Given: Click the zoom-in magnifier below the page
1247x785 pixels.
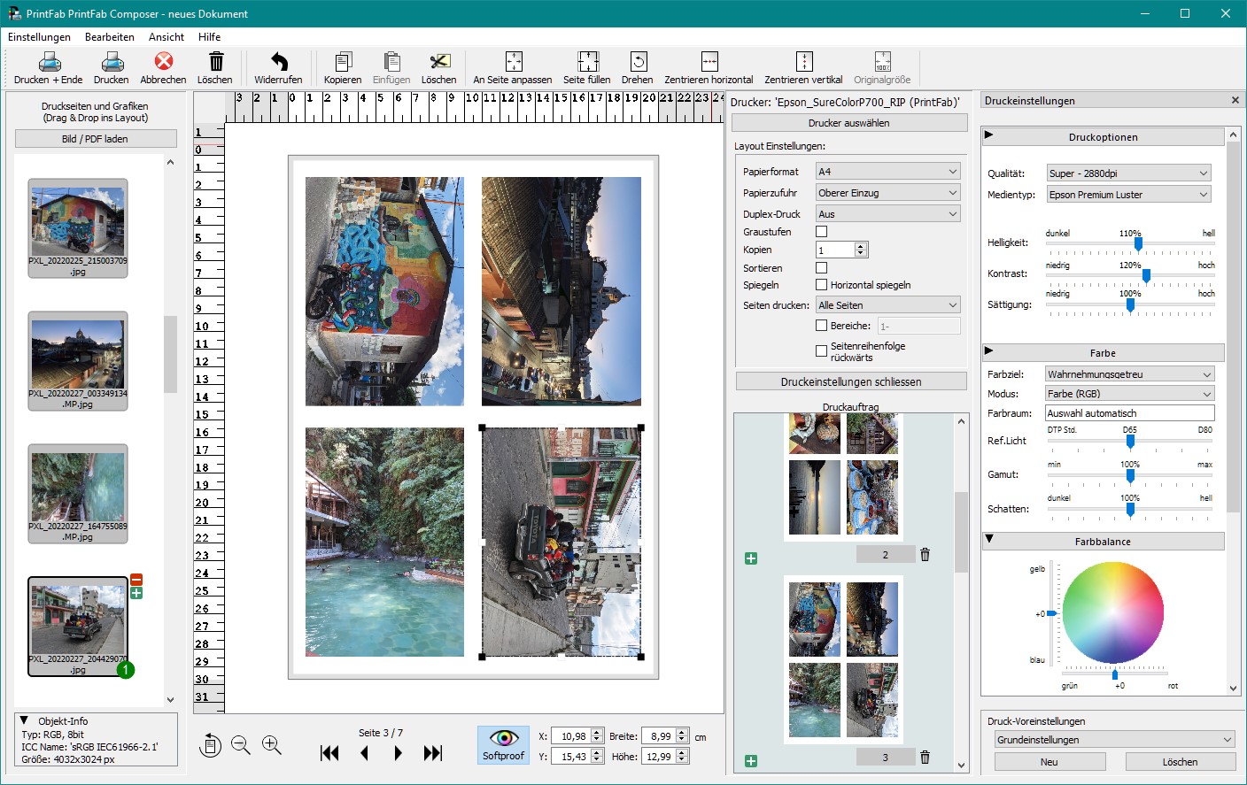Looking at the screenshot, I should pos(272,745).
